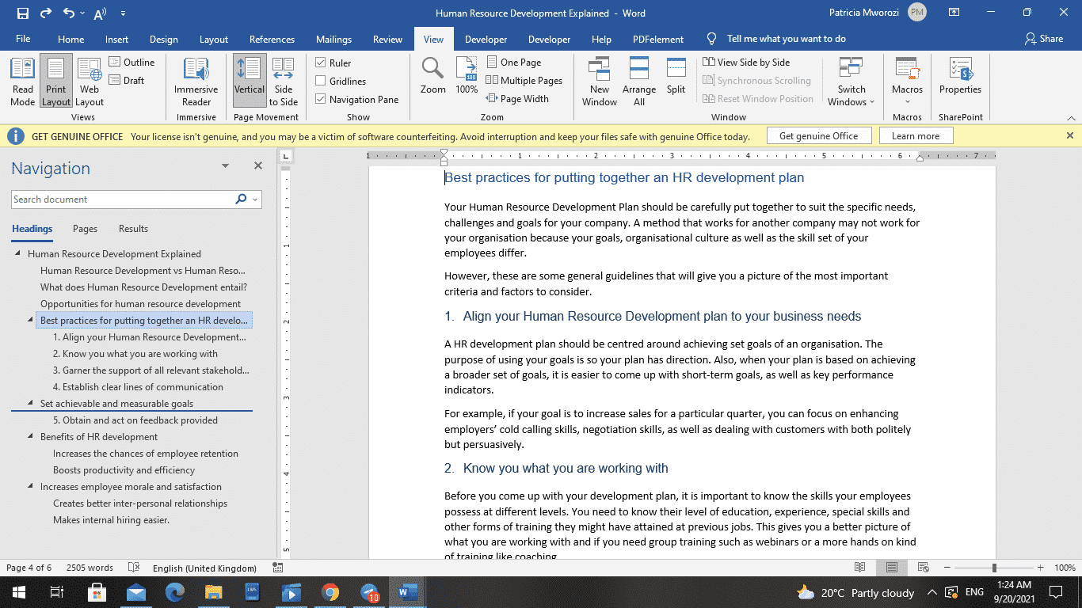Open the Pages tab in Navigation
Image resolution: width=1082 pixels, height=608 pixels.
[84, 229]
